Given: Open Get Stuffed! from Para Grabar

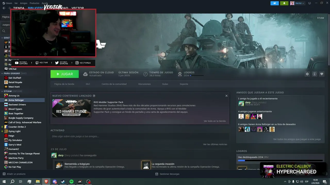Looking at the screenshot, I should click(15, 78).
